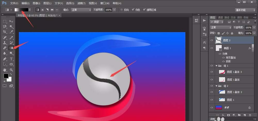Hide the 背景 layer with its eye icon
This screenshot has width=258, height=121.
click(212, 108)
